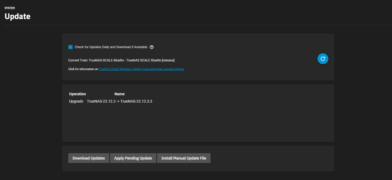Click the blue refresh updates icon
Screen dimensions: 392x180
pos(323,58)
